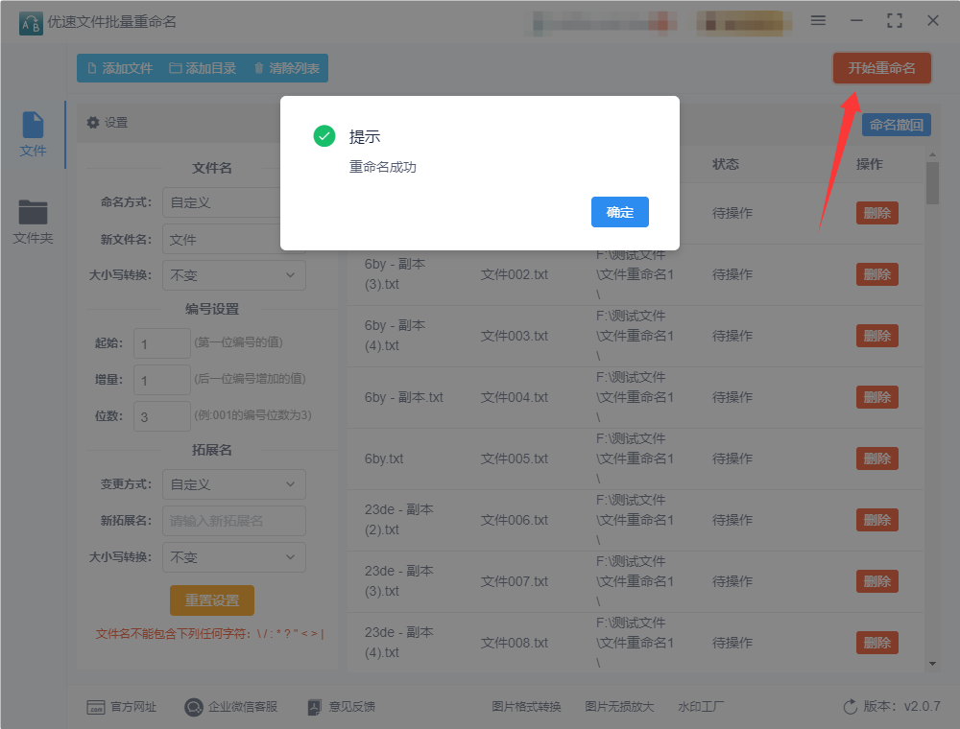Click the 增量 number field
Viewport: 960px width, 729px height.
(x=162, y=380)
